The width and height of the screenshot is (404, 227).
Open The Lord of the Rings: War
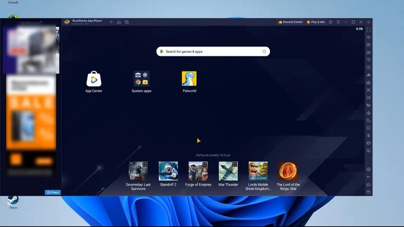(x=288, y=171)
